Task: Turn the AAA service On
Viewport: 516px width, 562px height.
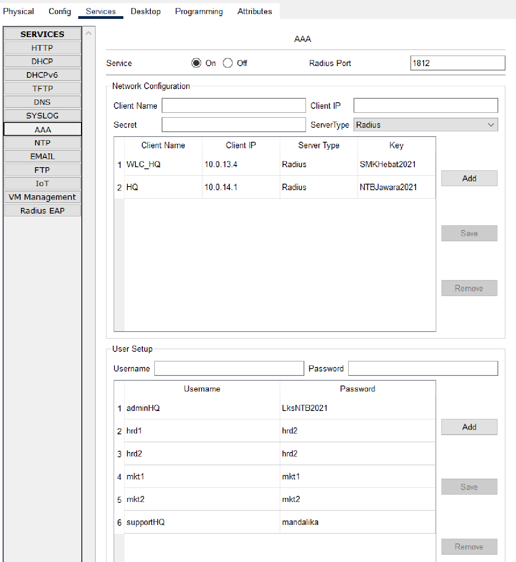Action: [196, 63]
